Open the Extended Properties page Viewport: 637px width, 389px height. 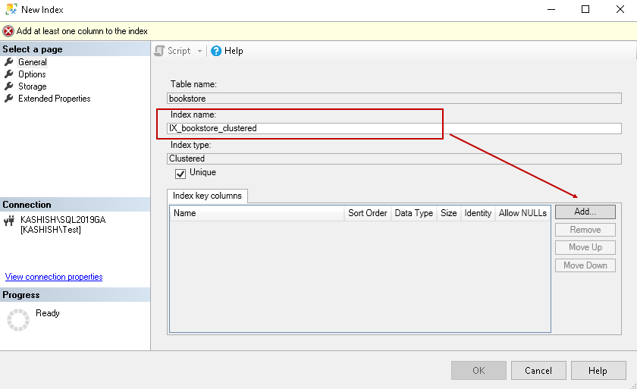pos(54,99)
